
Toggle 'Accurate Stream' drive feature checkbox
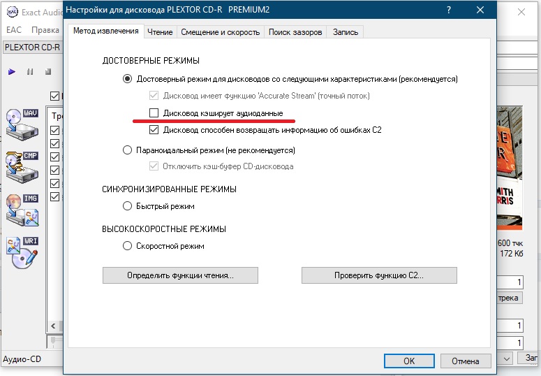coord(154,95)
